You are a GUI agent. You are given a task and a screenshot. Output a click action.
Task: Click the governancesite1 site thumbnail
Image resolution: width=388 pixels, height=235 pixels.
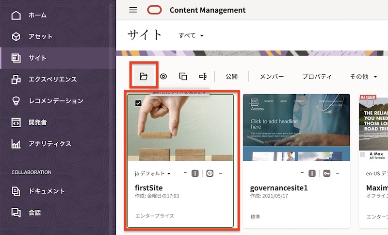[x=296, y=127]
